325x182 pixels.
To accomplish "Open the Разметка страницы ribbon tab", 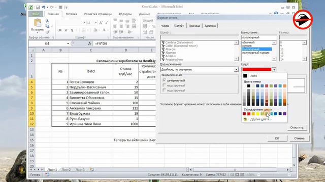I will tap(98, 14).
